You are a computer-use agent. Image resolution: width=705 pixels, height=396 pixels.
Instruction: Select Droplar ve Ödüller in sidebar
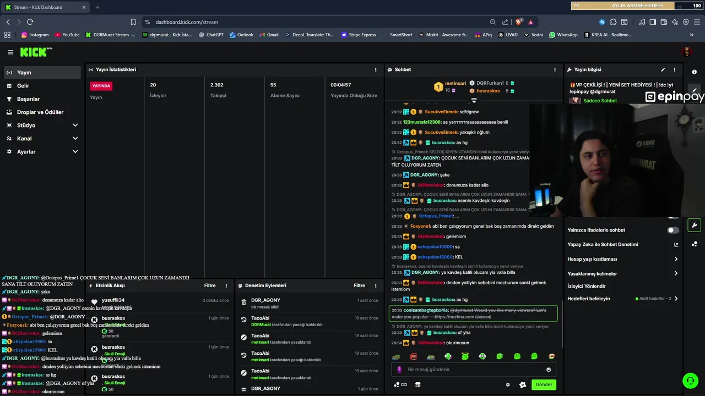[x=42, y=112]
